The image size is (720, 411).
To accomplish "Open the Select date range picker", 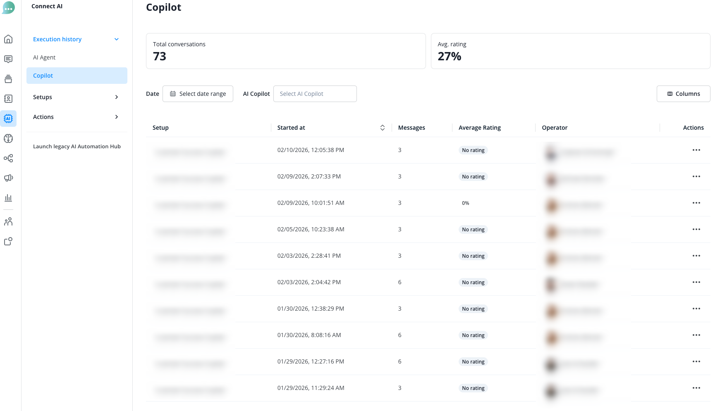I will coord(198,94).
